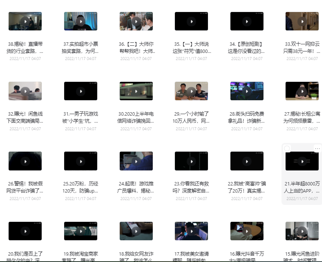Image resolution: width=322 pixels, height=262 pixels.
Task: Open the more options menu for video 21
Action: [x=317, y=149]
